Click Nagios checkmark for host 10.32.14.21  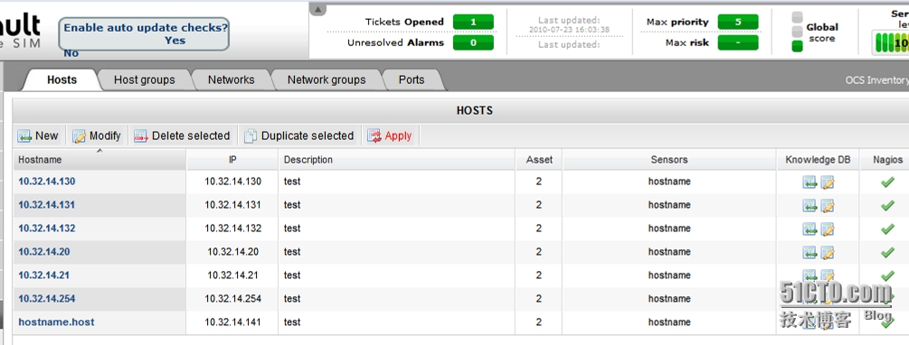887,276
